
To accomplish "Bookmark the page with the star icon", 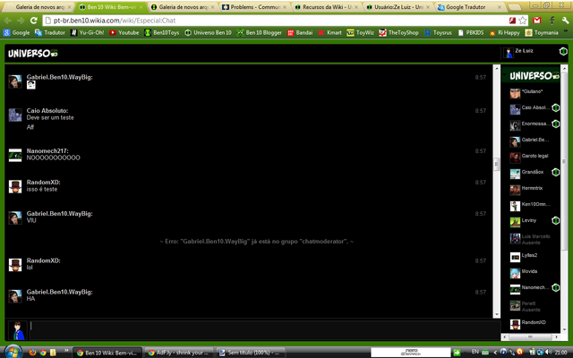I will [x=523, y=21].
